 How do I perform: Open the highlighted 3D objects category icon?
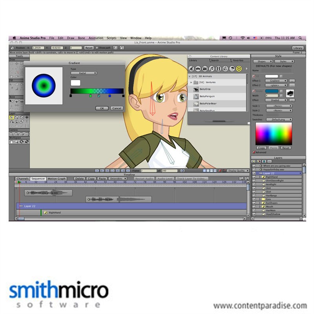(239, 69)
